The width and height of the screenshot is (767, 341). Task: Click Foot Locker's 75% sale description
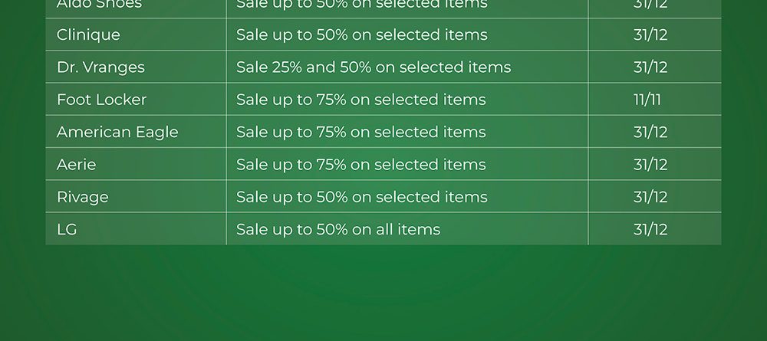tap(360, 100)
